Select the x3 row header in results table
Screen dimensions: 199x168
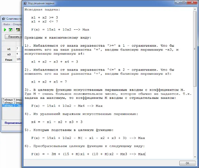tap(9, 55)
